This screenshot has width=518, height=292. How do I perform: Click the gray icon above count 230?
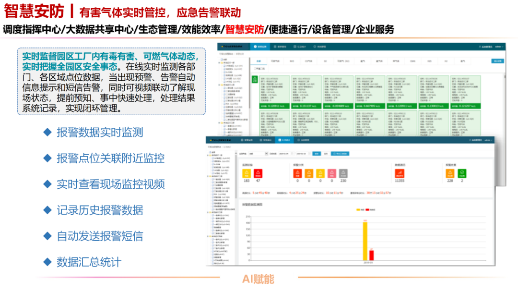[x=343, y=173]
